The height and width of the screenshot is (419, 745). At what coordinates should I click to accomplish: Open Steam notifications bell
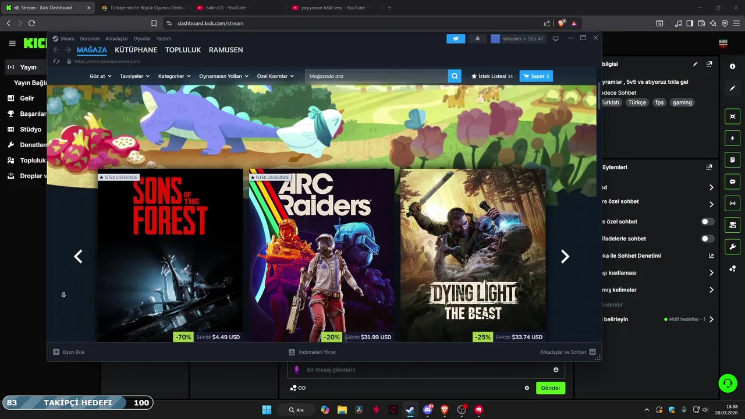click(x=478, y=38)
